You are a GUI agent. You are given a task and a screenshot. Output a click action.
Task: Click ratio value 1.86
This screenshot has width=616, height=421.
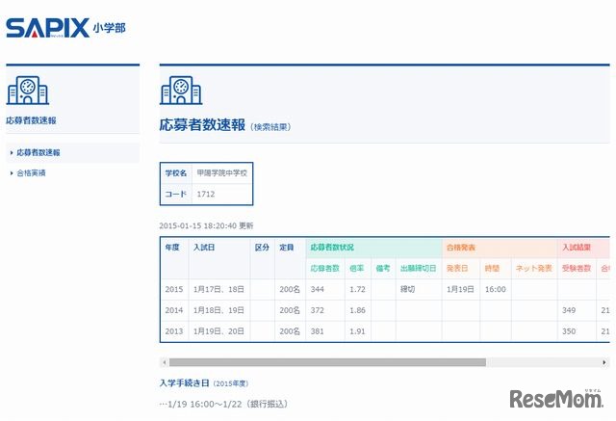[357, 310]
